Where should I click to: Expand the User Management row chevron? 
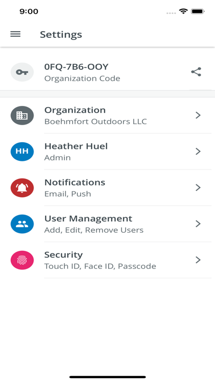[x=198, y=224]
